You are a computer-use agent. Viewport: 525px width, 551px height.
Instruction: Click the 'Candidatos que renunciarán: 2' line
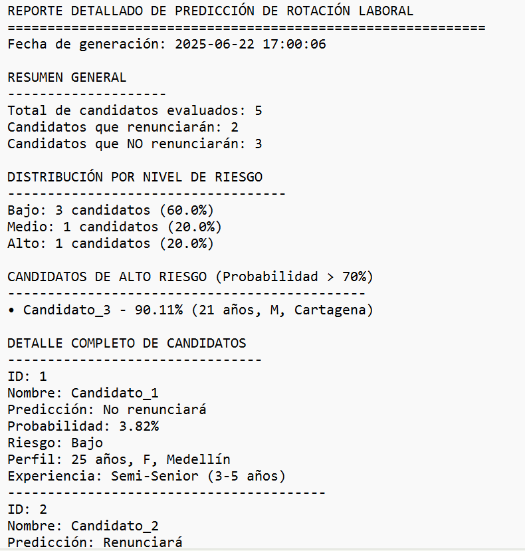coord(123,127)
